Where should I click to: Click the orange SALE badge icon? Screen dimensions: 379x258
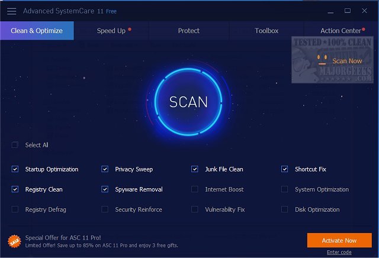(x=14, y=241)
